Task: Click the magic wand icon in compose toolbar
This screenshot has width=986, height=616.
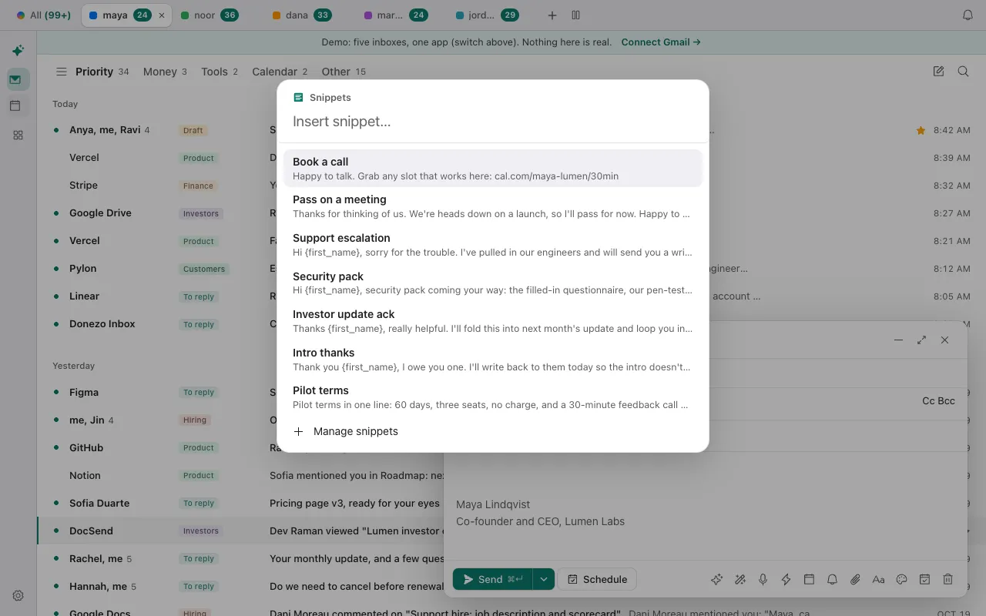Action: [739, 580]
